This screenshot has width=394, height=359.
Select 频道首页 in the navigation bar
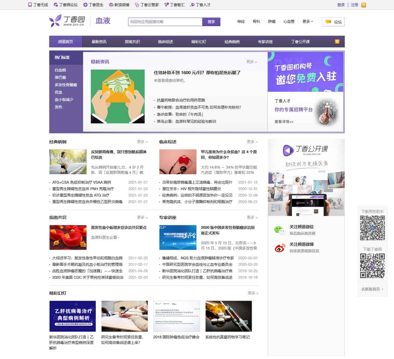65,42
